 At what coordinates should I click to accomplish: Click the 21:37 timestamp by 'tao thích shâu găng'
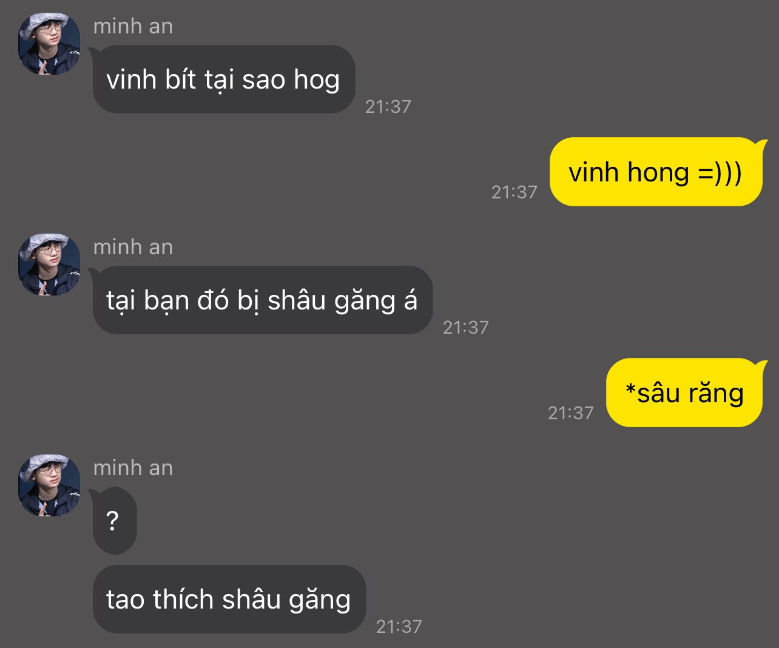pyautogui.click(x=399, y=626)
